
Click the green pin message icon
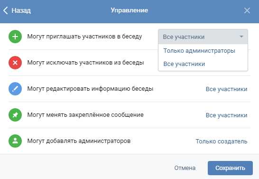coord(15,115)
